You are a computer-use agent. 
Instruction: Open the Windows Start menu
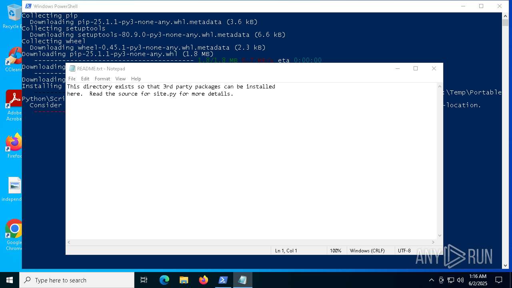point(10,280)
